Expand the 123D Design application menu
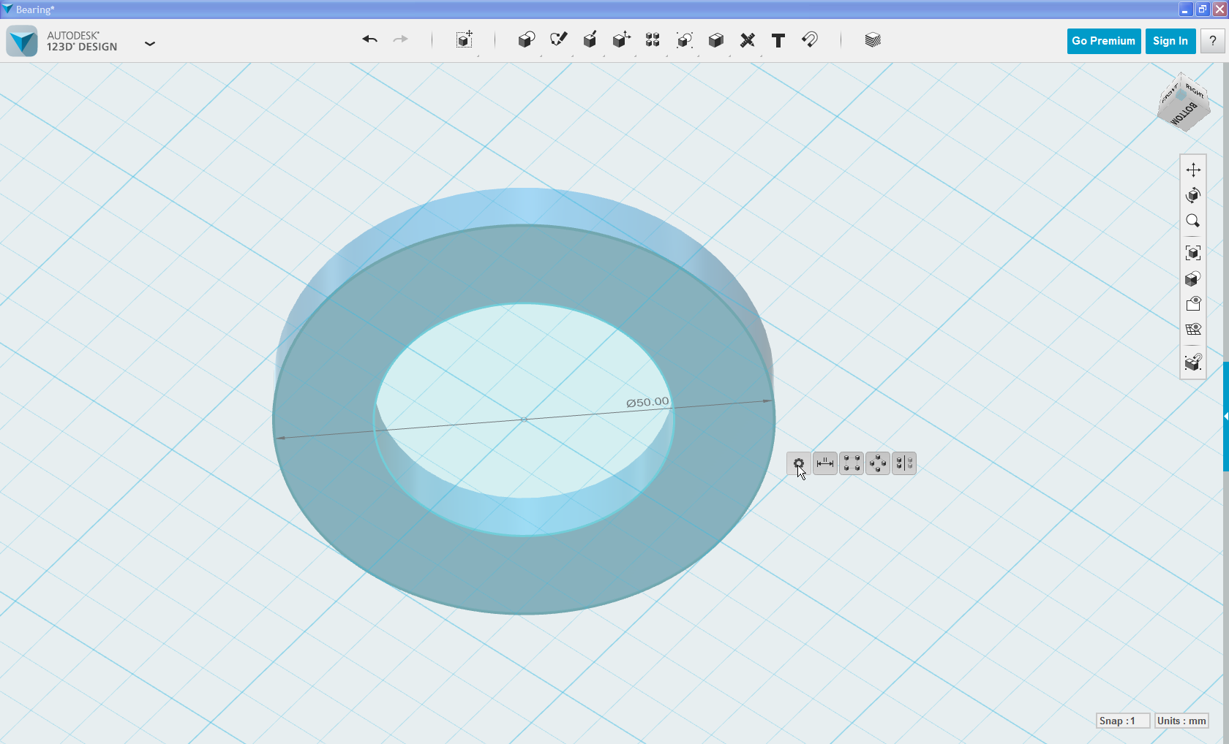This screenshot has width=1229, height=744. click(150, 44)
